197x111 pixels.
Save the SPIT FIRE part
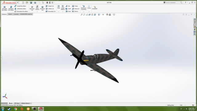(31, 2)
